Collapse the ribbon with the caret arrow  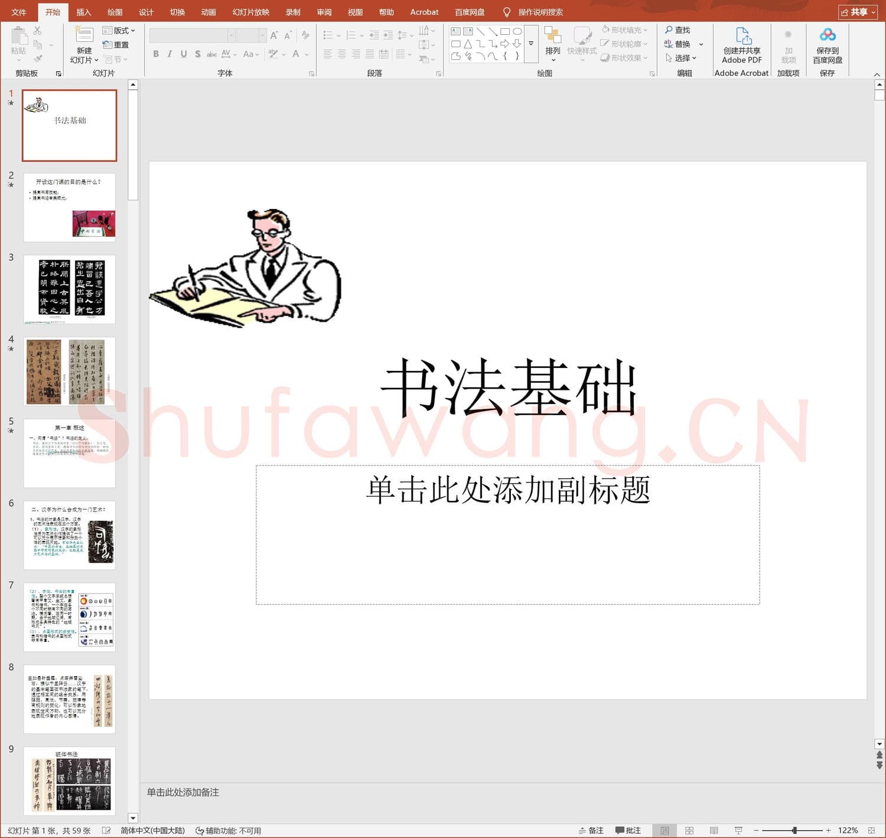[x=877, y=74]
